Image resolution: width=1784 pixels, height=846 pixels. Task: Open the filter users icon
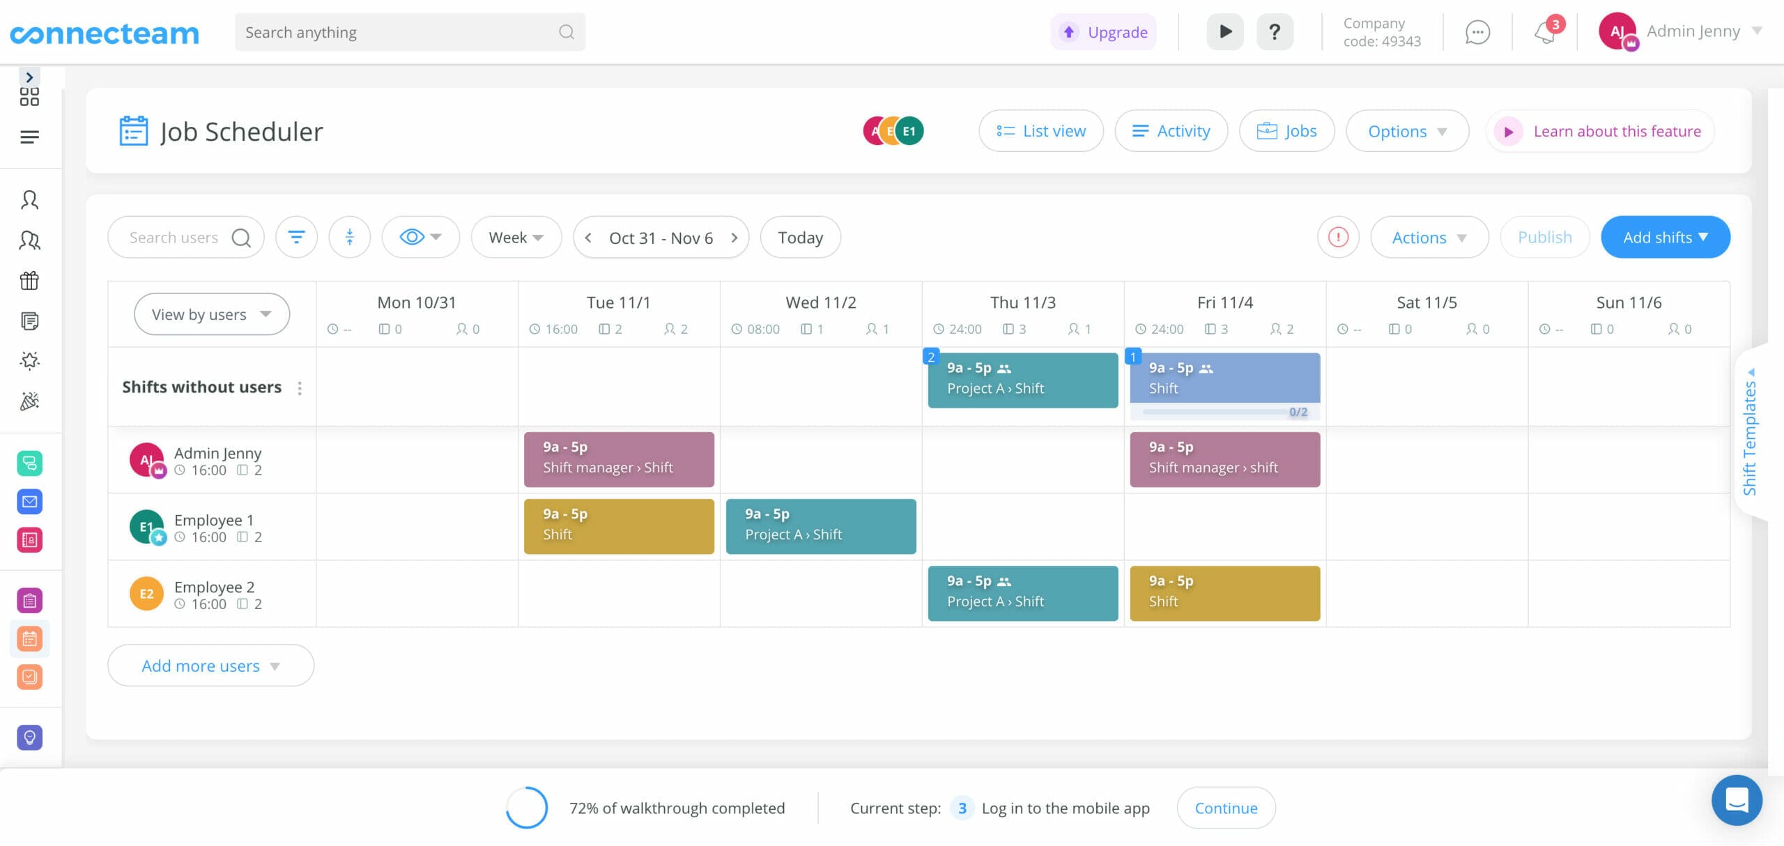click(x=296, y=237)
